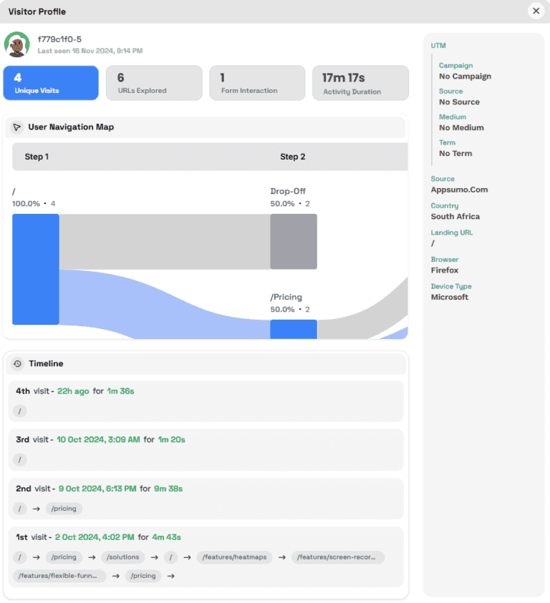This screenshot has height=603, width=550.
Task: Click the 9 Oct 2024, 6:13 PM timestamp
Action: [97, 489]
